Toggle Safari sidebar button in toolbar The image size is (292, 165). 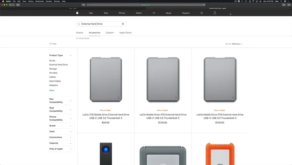[18, 5]
